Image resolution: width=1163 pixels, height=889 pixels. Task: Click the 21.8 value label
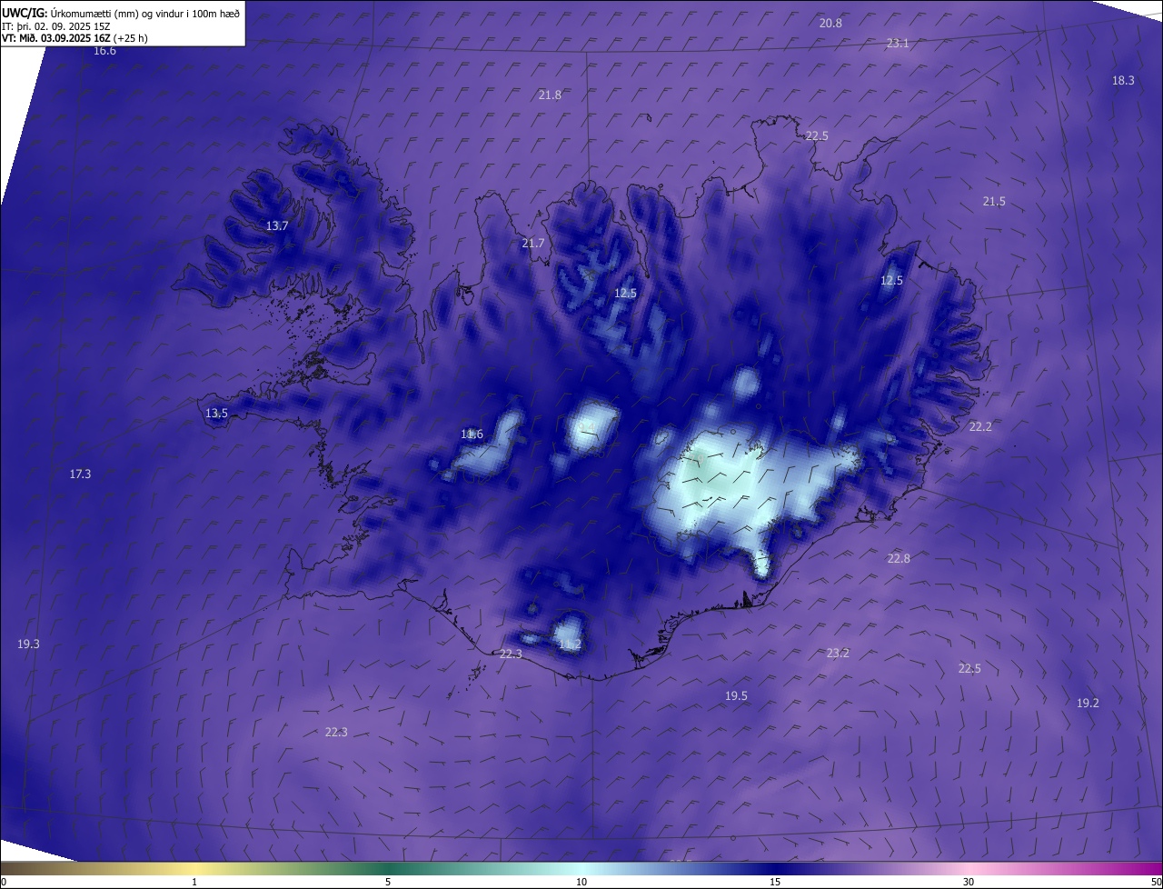coord(550,95)
